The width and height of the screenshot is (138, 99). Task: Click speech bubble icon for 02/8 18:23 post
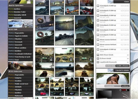tap(98, 25)
